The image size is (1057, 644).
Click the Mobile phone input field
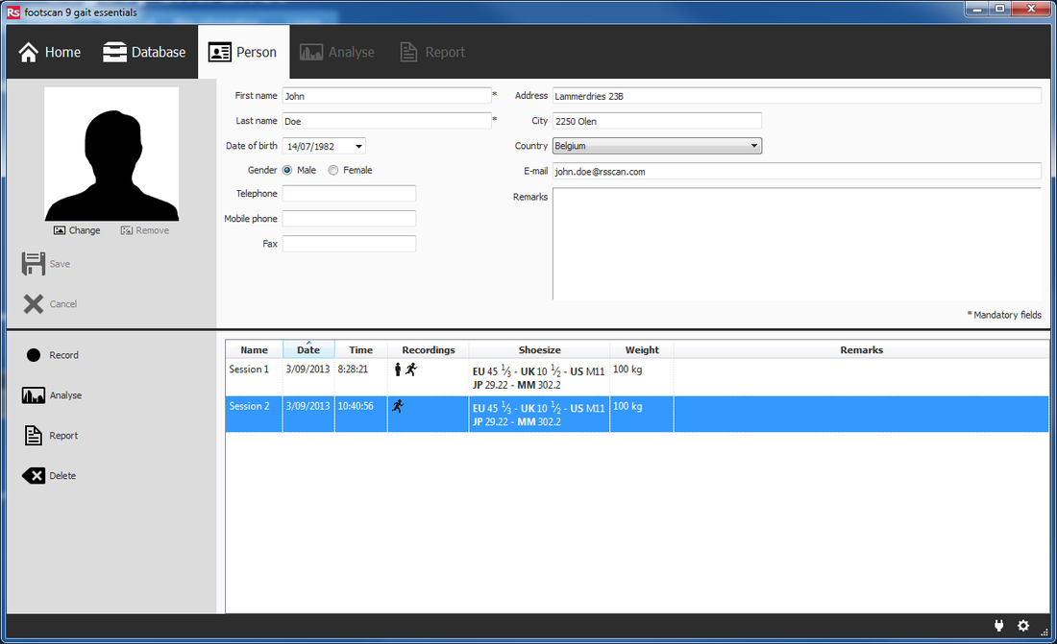coord(349,218)
